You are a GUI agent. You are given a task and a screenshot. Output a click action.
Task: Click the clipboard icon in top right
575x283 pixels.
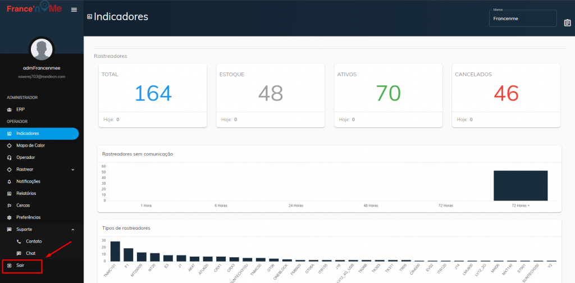click(x=567, y=23)
